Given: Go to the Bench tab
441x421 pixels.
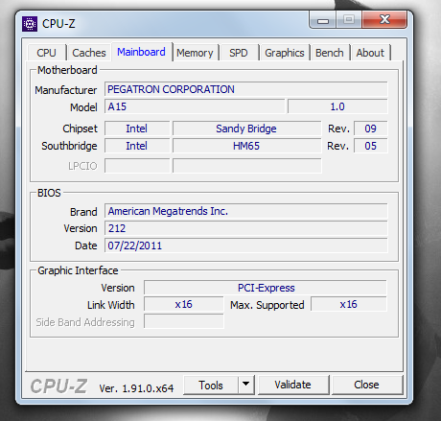Looking at the screenshot, I should [x=330, y=53].
